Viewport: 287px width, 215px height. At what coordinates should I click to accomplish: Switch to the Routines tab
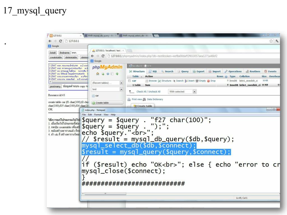[253, 71]
